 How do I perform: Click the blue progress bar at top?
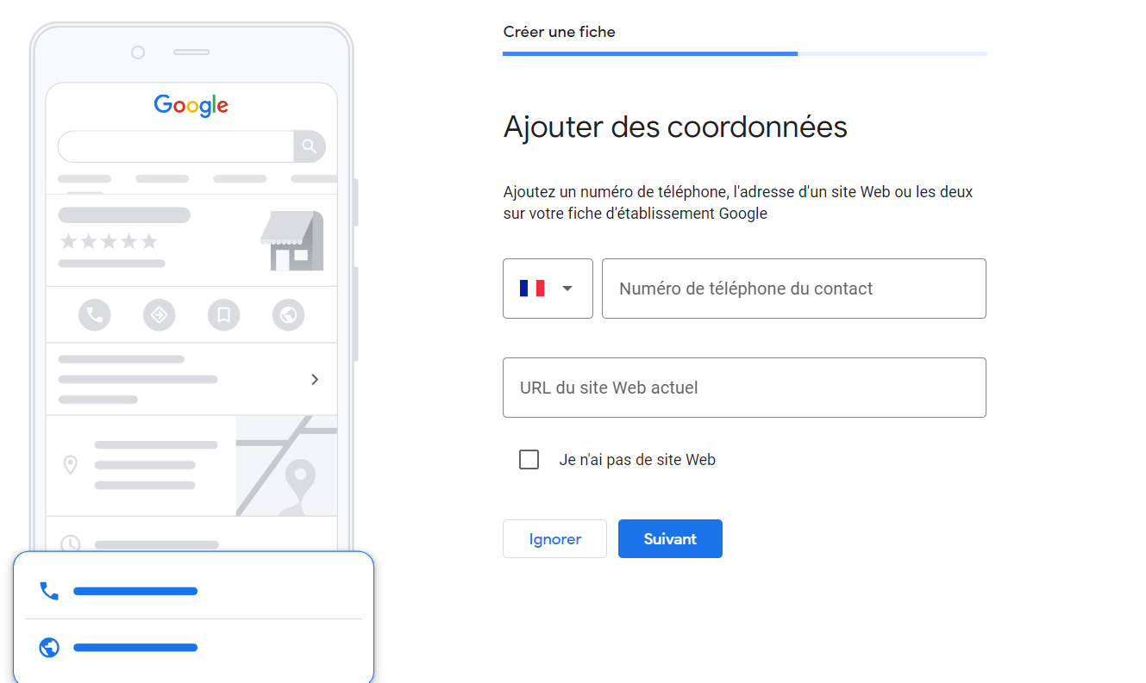click(650, 53)
